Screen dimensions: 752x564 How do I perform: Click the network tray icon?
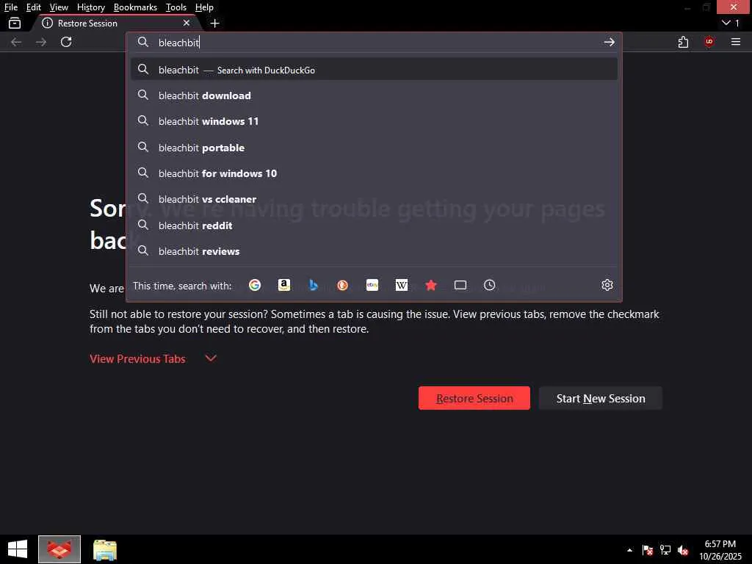click(665, 550)
